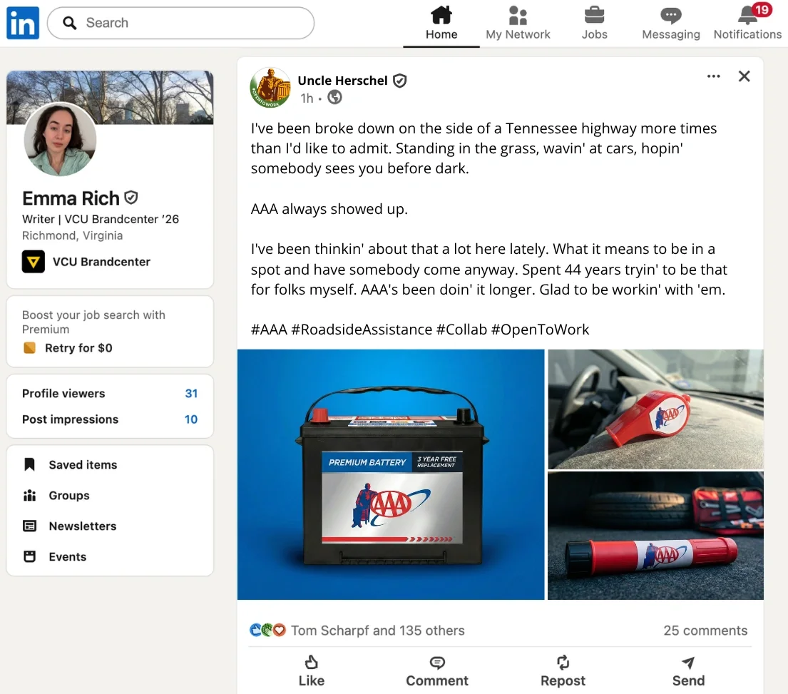This screenshot has width=788, height=694.
Task: Click verification shield next to Emma Rich
Action: coord(131,198)
